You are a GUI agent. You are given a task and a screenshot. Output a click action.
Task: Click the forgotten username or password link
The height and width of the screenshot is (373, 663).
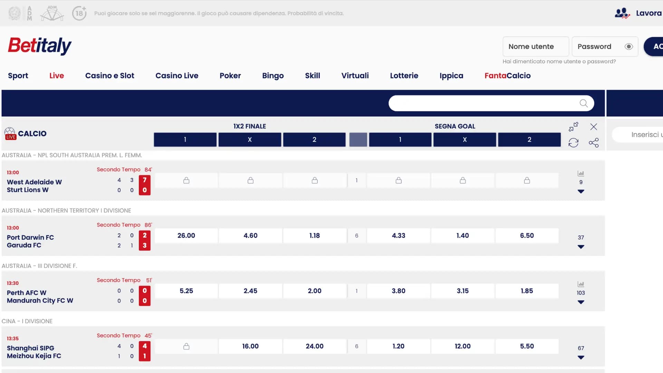(x=560, y=61)
